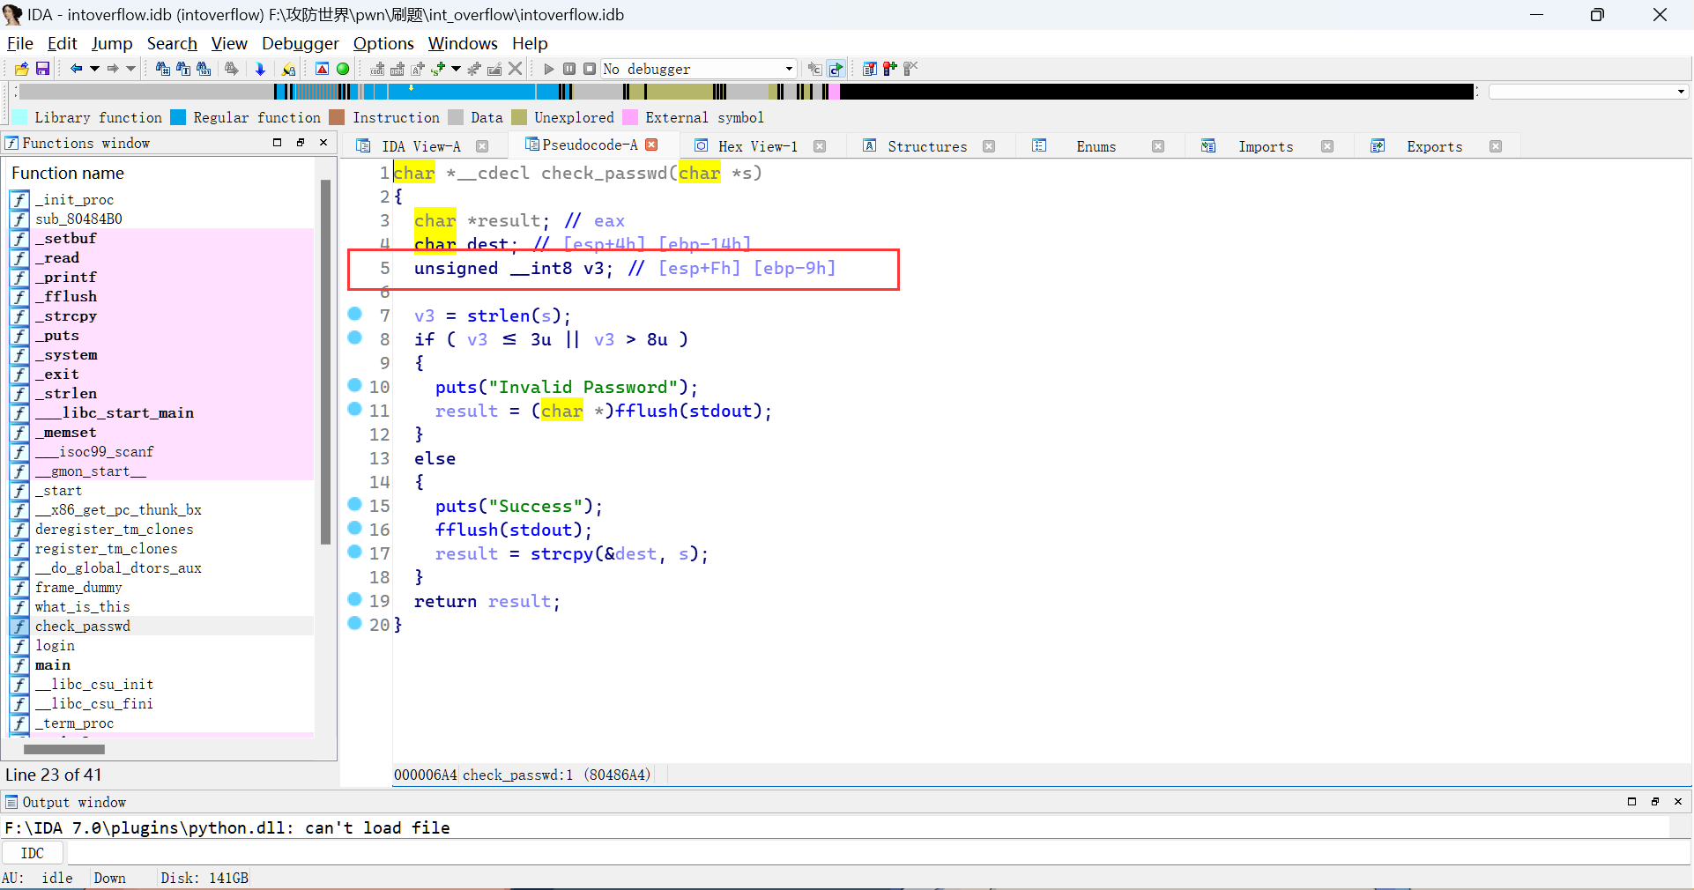Switch to the Imports tab
The width and height of the screenshot is (1694, 890).
click(1266, 146)
